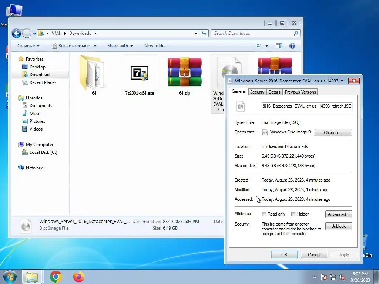Select Local Disk (C:) in the sidebar
This screenshot has width=379, height=284.
tap(40, 152)
